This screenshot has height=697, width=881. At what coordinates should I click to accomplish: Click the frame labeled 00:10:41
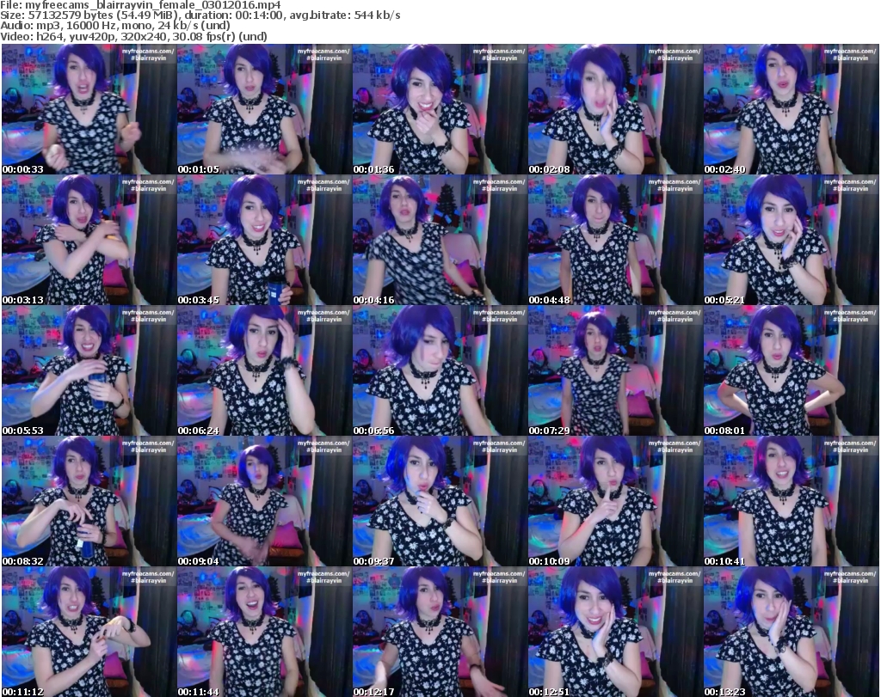pos(792,502)
